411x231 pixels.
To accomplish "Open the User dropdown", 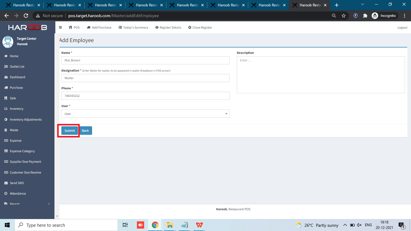I will 145,114.
